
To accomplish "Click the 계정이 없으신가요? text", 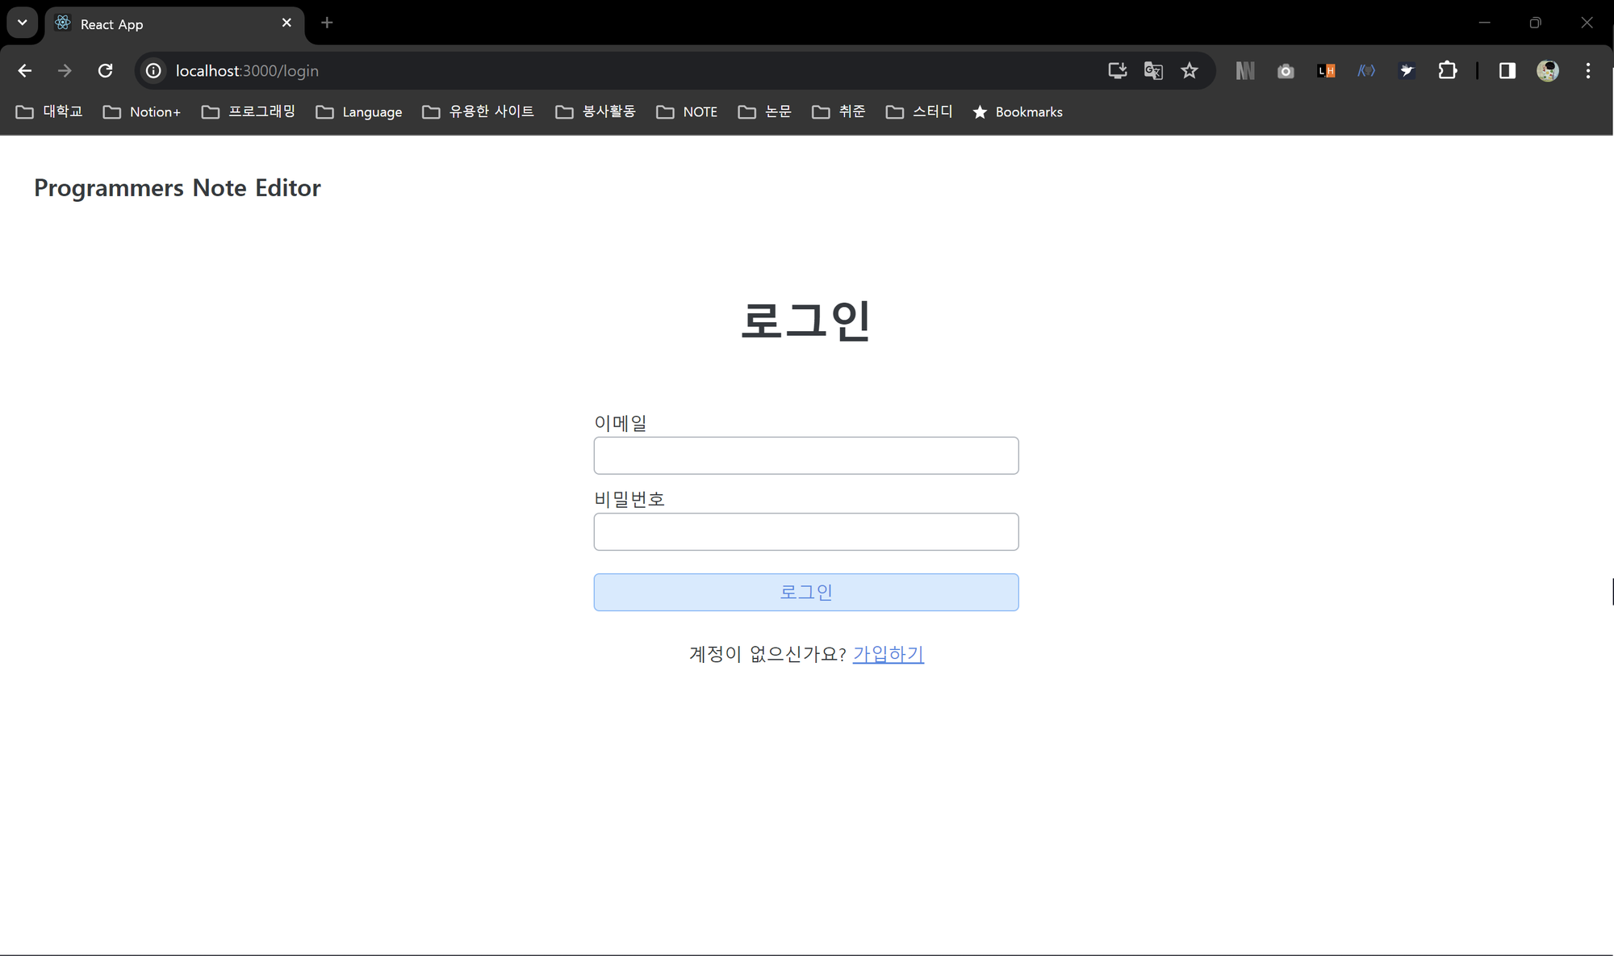I will click(767, 654).
